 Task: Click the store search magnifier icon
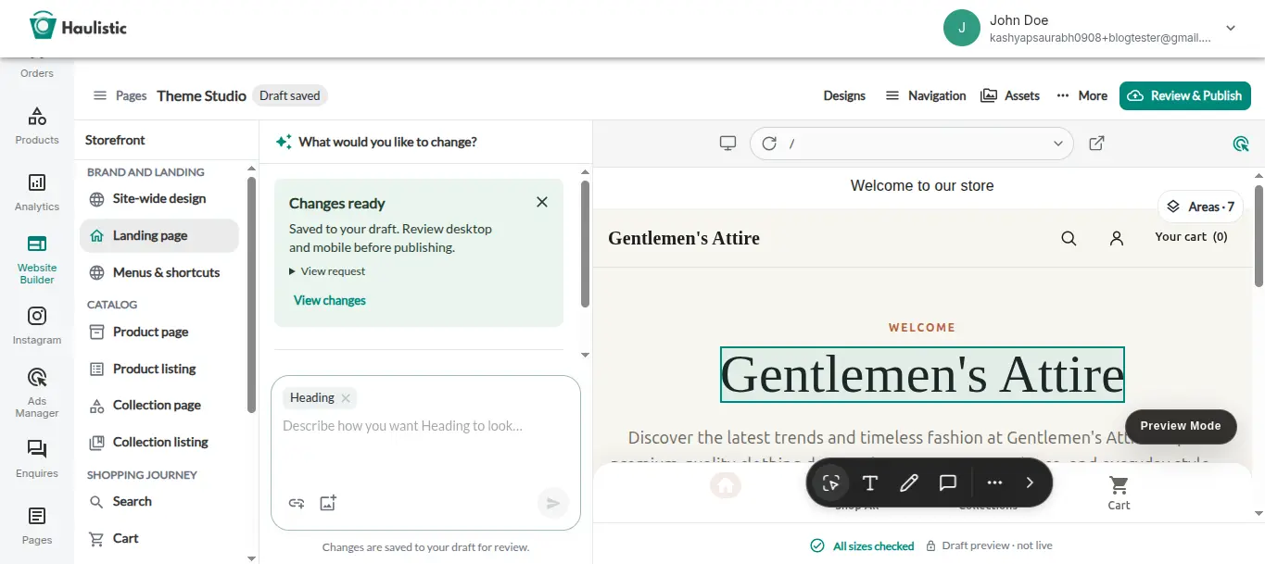point(1069,238)
